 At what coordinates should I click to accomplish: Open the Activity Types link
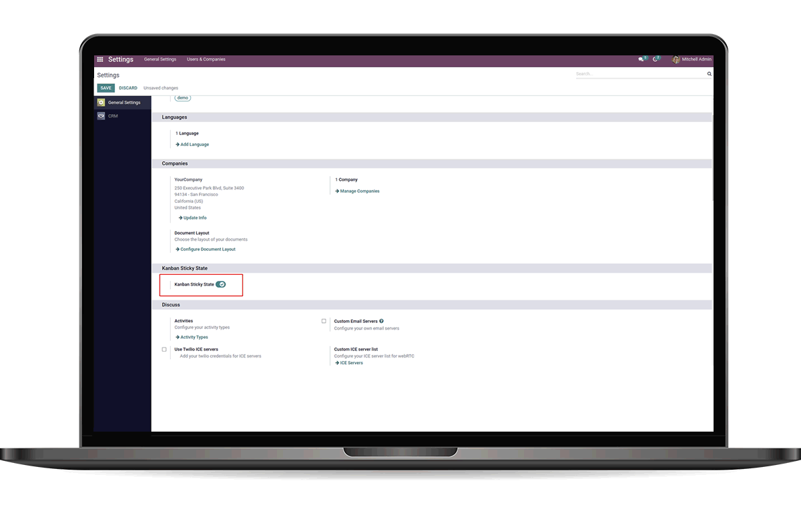[192, 337]
